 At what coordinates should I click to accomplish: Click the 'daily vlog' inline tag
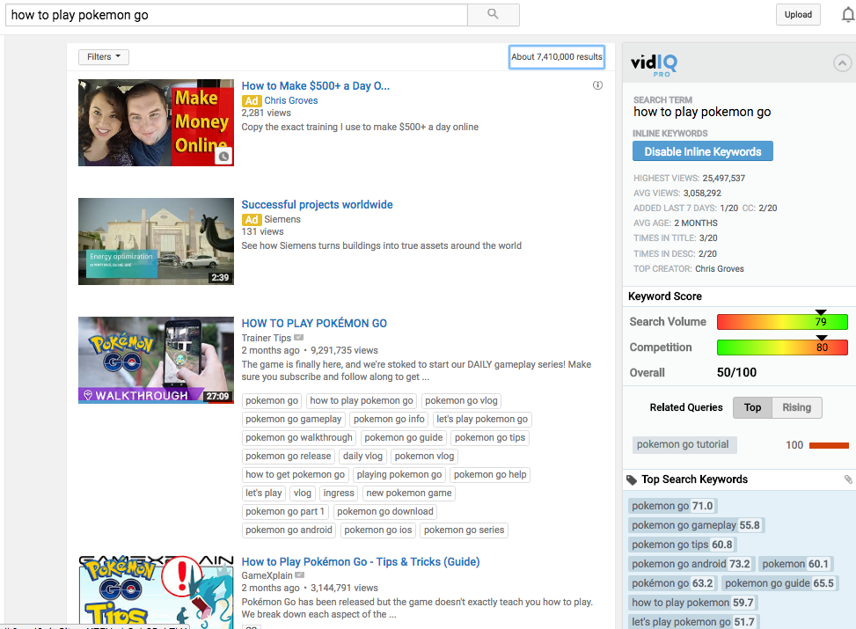tap(363, 456)
